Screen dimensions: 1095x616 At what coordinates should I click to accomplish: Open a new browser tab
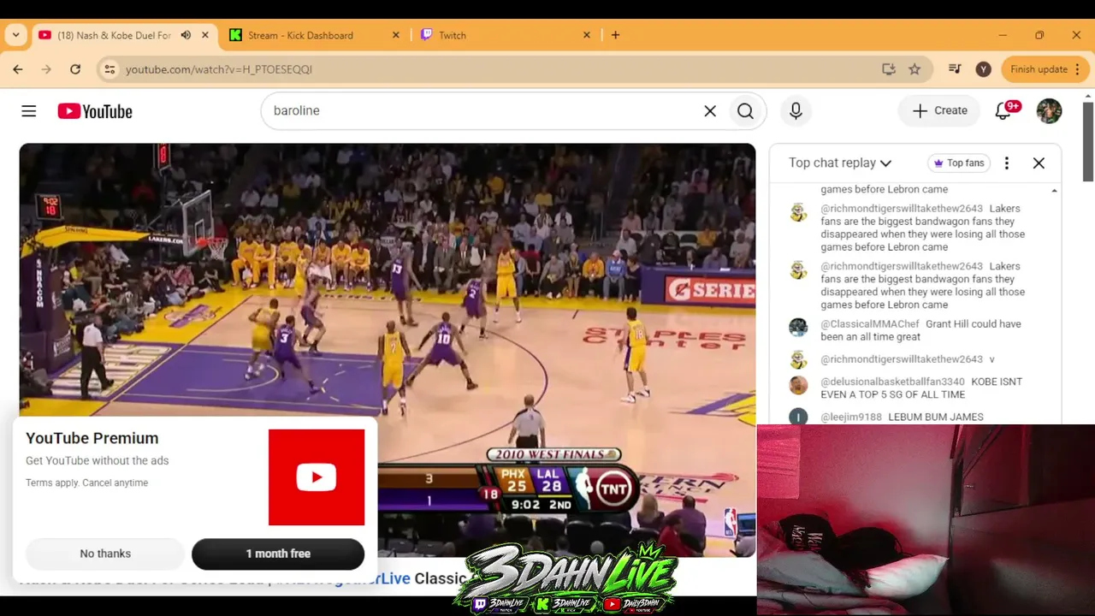pos(615,35)
